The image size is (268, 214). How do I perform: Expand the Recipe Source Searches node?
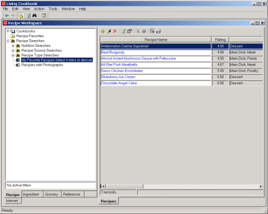(x=13, y=51)
